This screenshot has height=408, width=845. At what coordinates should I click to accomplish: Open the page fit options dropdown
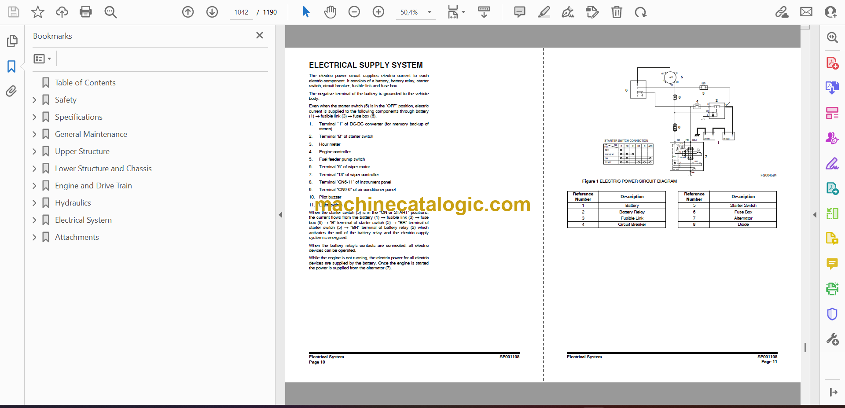pyautogui.click(x=456, y=12)
